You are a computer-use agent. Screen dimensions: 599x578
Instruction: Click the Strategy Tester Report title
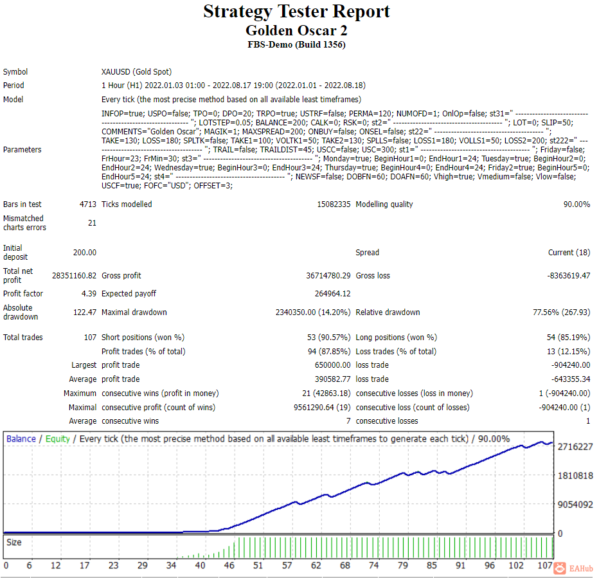pos(296,11)
